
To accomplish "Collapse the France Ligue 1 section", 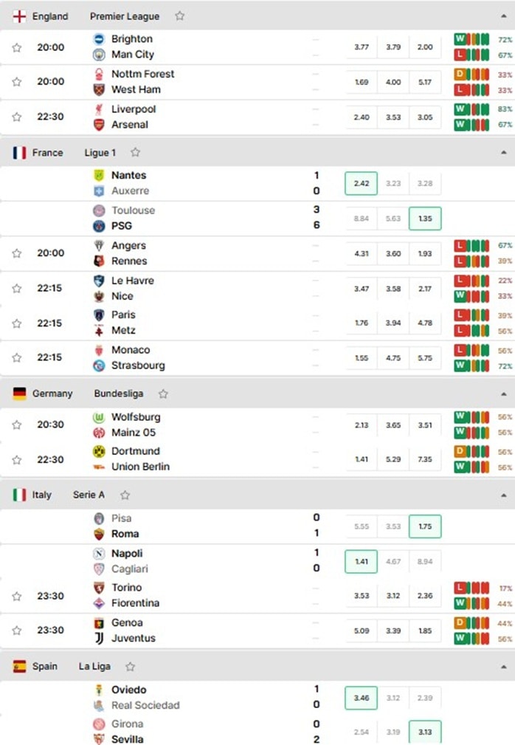I will point(504,153).
